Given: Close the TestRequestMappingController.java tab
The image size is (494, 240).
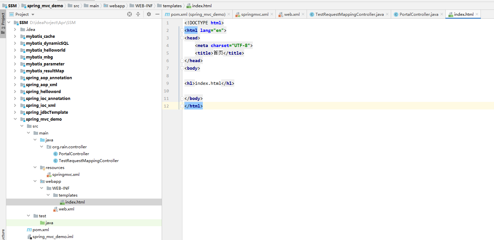Looking at the screenshot, I should click(388, 14).
